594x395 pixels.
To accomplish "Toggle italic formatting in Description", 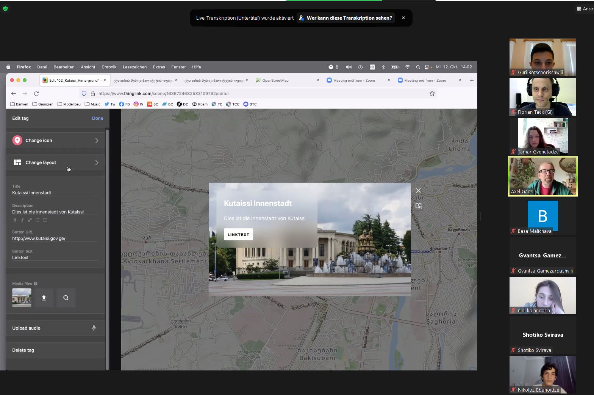I will click(x=22, y=220).
